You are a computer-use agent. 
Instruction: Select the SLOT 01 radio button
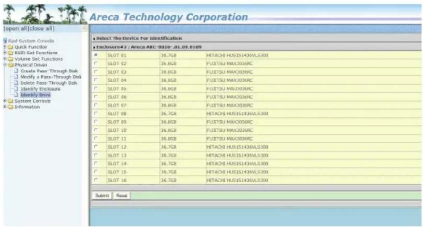pos(96,55)
